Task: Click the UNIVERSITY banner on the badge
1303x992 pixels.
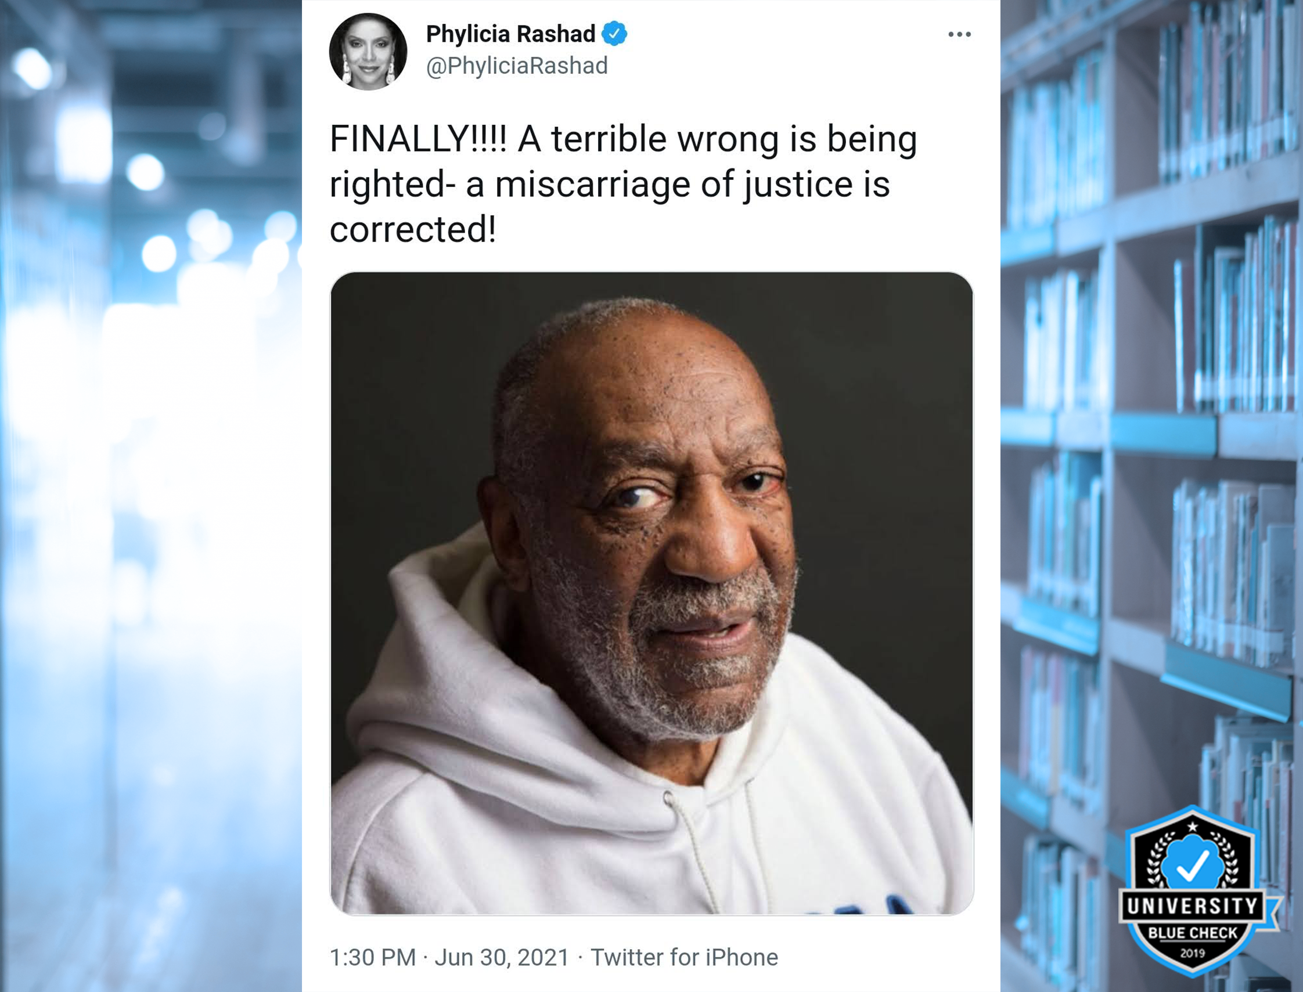Action: coord(1192,906)
